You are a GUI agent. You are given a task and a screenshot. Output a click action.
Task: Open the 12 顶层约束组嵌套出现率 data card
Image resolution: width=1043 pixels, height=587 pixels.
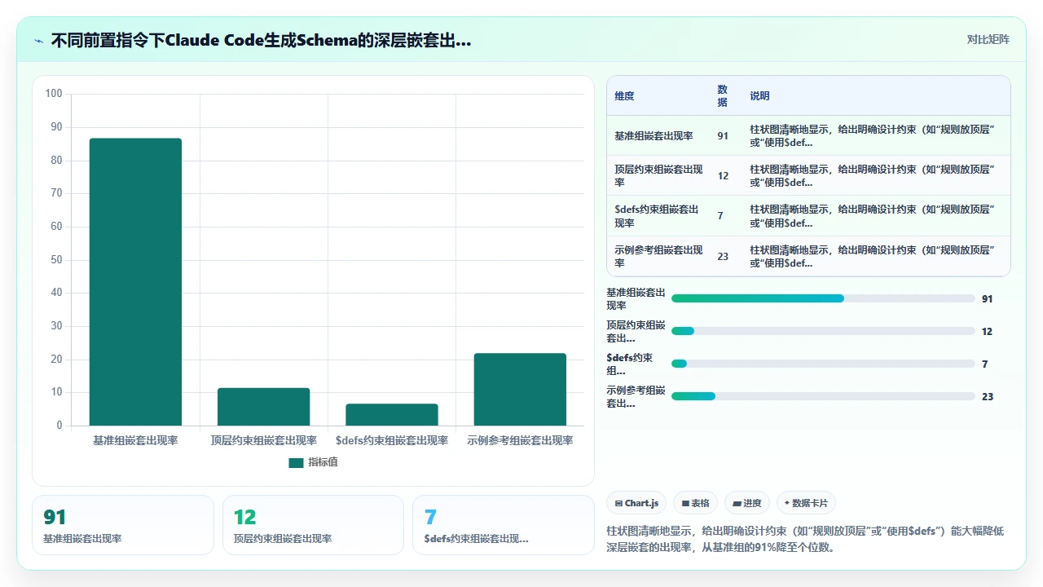[x=313, y=525]
